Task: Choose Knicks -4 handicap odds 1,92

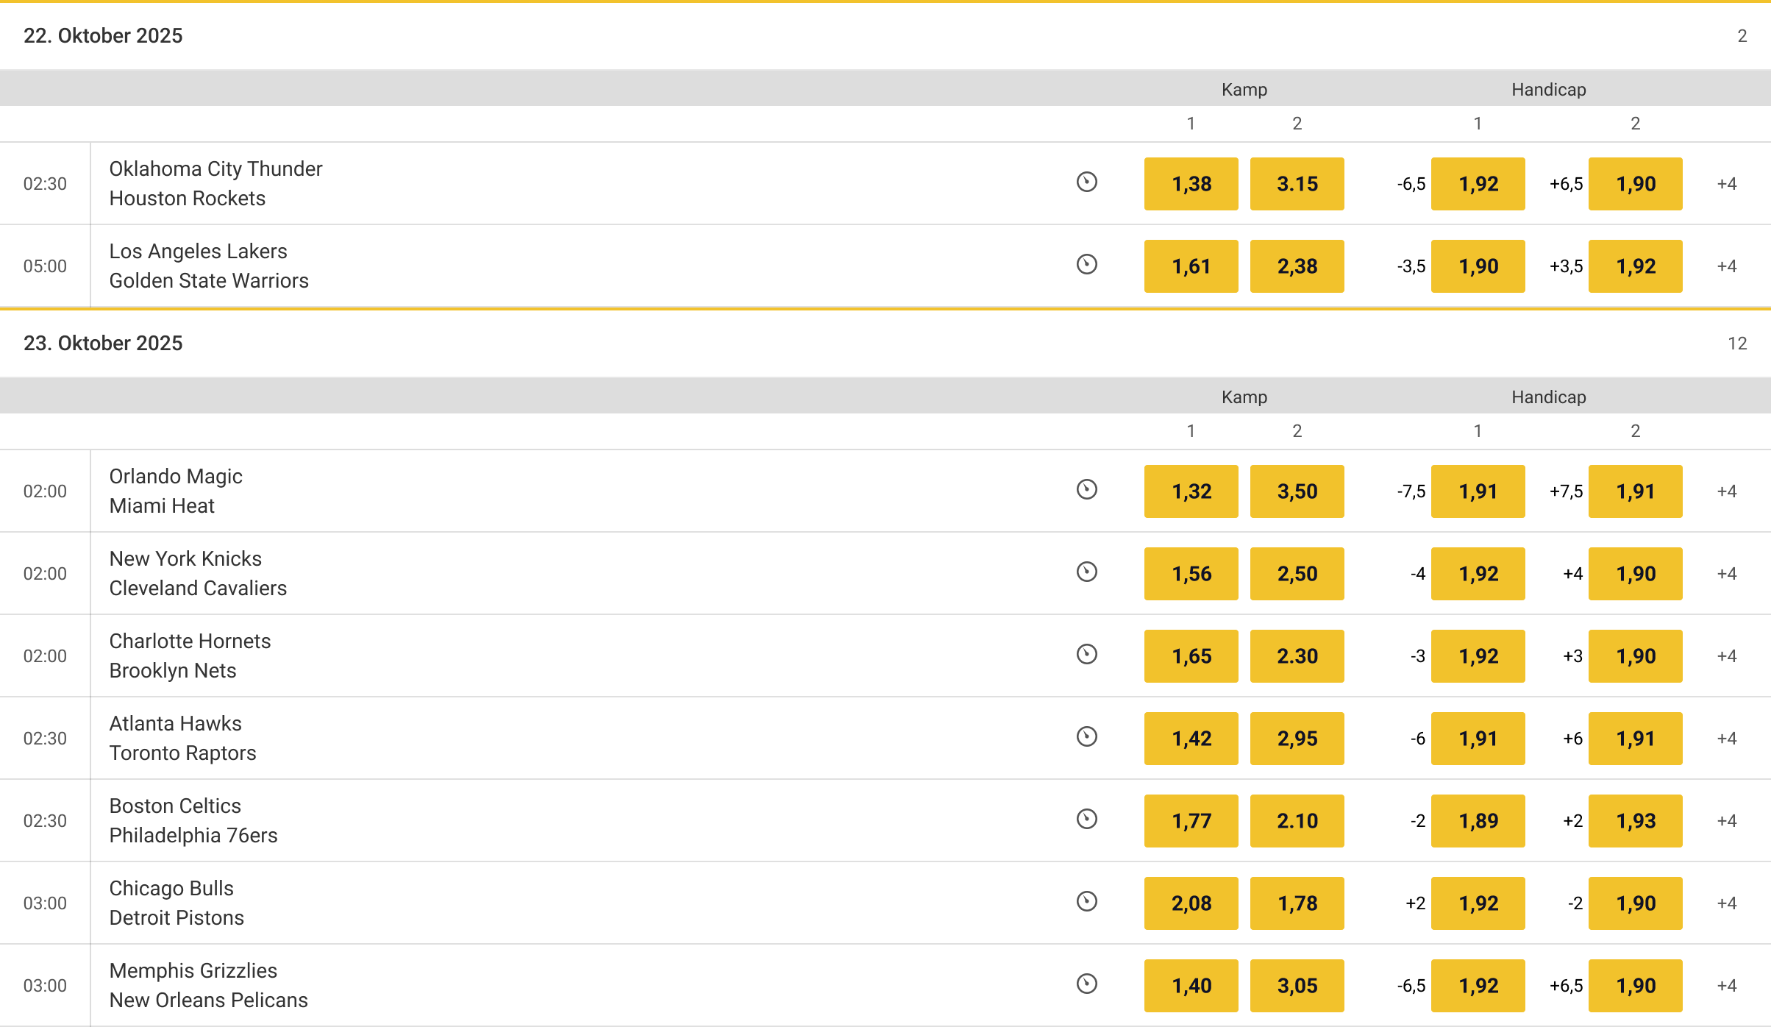Action: (x=1478, y=574)
